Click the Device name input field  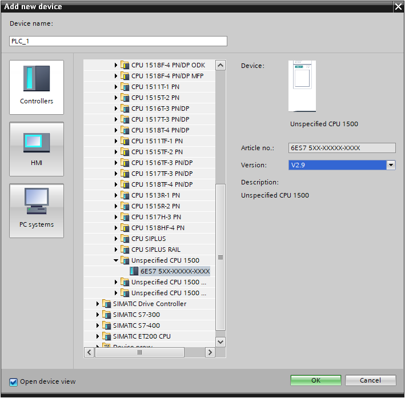coord(118,41)
